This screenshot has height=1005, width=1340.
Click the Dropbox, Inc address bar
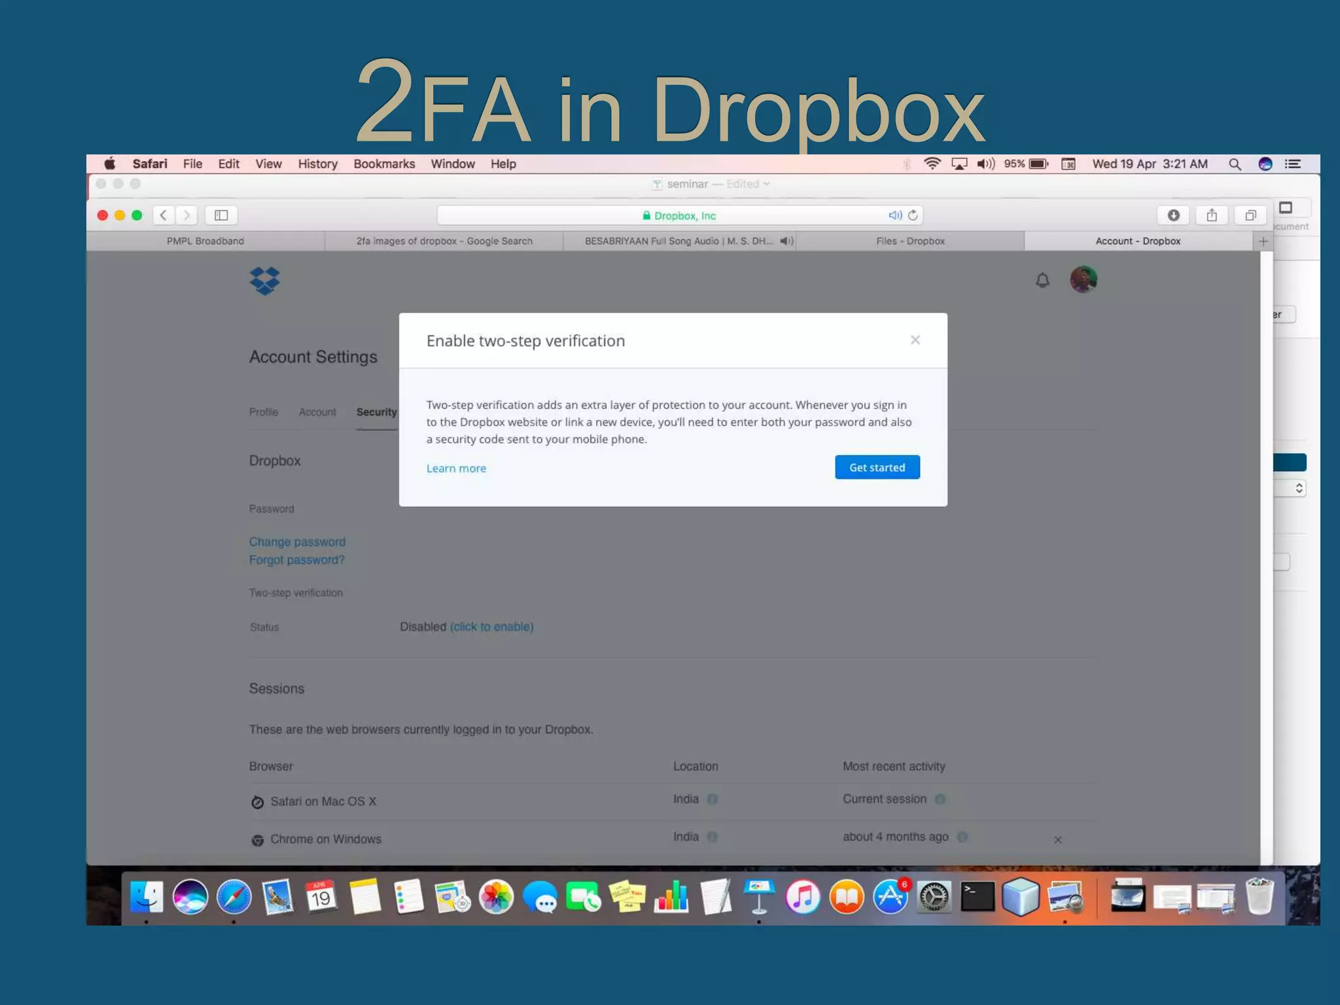click(679, 215)
